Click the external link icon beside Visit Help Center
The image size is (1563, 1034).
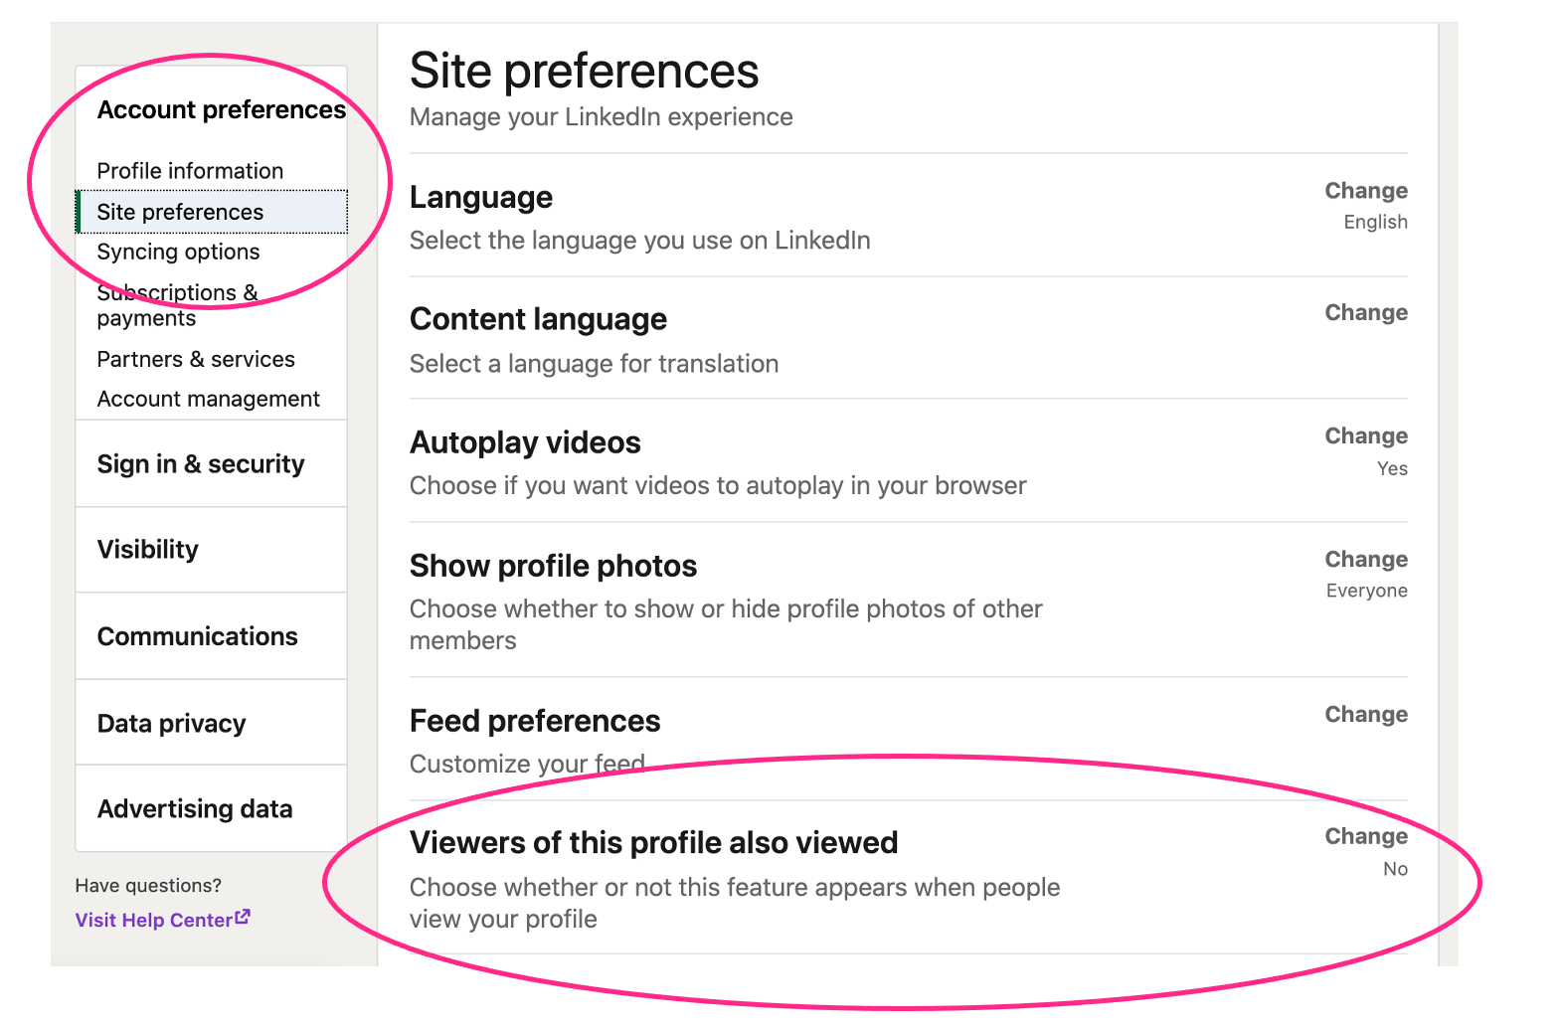tap(243, 918)
